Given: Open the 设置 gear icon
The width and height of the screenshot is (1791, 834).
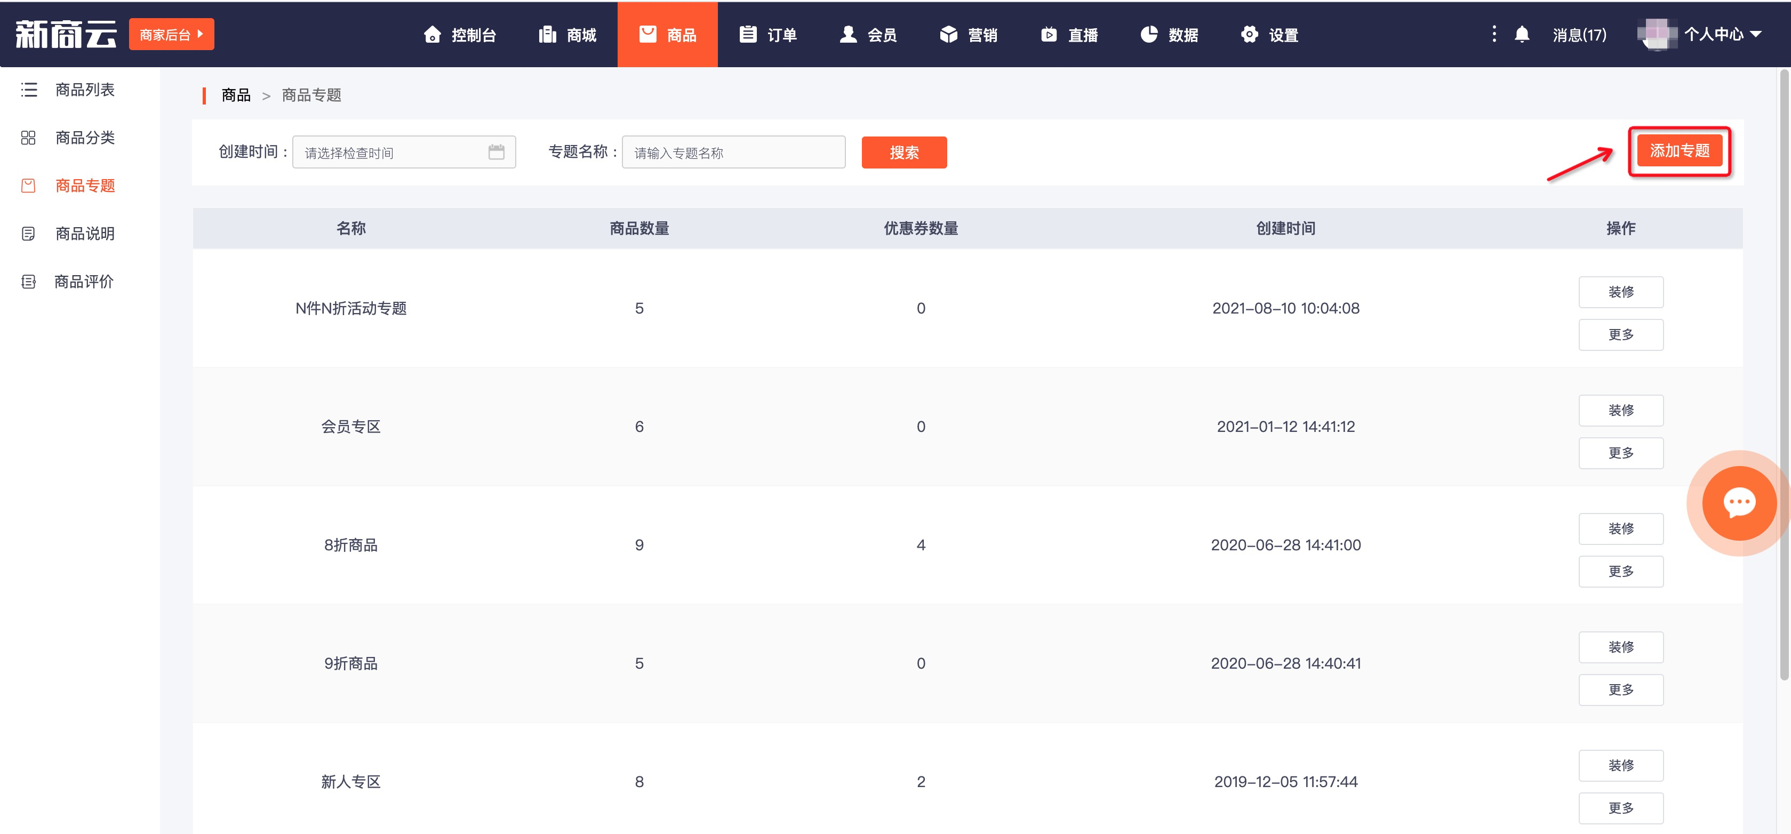Looking at the screenshot, I should pos(1250,35).
